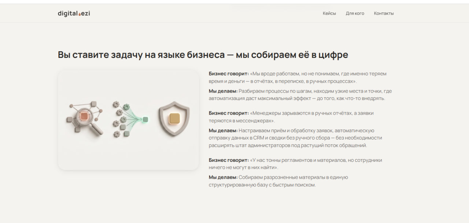The width and height of the screenshot is (469, 223).
Task: Click the heading Вы ставите задачу на языке бизнеса
Action: (203, 55)
